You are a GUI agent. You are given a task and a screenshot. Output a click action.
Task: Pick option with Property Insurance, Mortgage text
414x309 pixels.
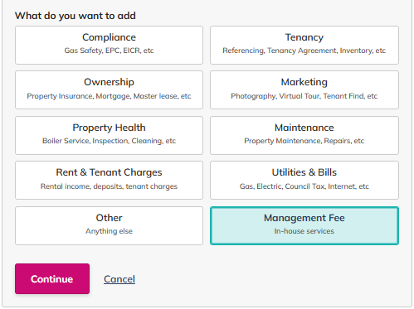pyautogui.click(x=109, y=89)
